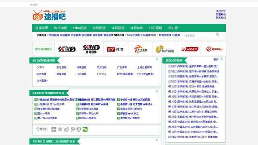Open 上海五星体育 in the hot channels list
258x145 pixels.
pyautogui.click(x=144, y=67)
